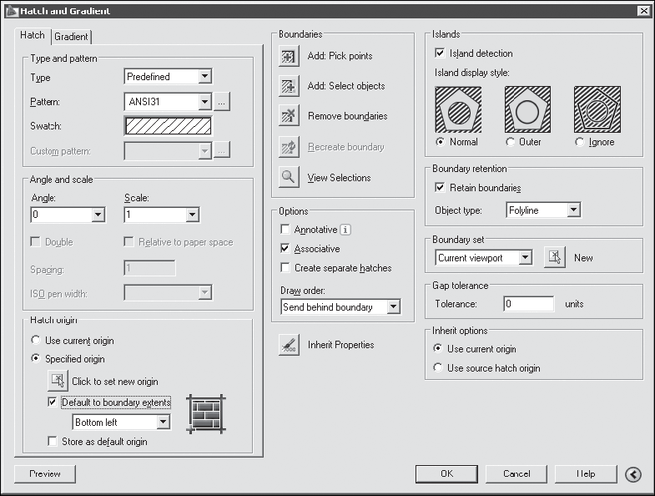This screenshot has width=655, height=496.
Task: Click the set new origin icon
Action: click(x=58, y=381)
